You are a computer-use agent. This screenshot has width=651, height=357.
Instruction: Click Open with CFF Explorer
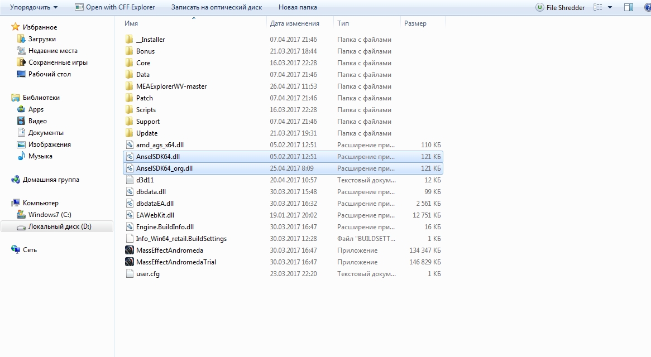point(114,7)
